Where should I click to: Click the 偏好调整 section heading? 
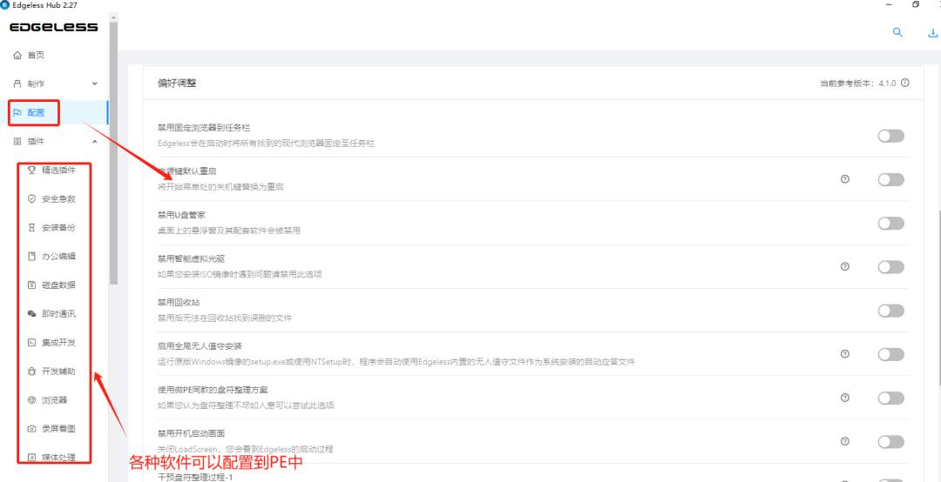tap(177, 84)
